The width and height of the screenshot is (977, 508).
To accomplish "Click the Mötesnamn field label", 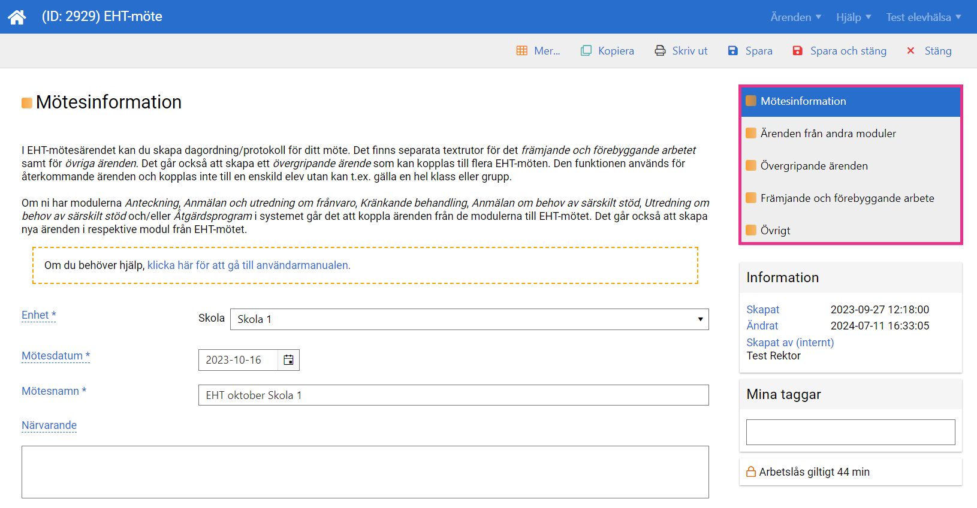I will (x=54, y=391).
